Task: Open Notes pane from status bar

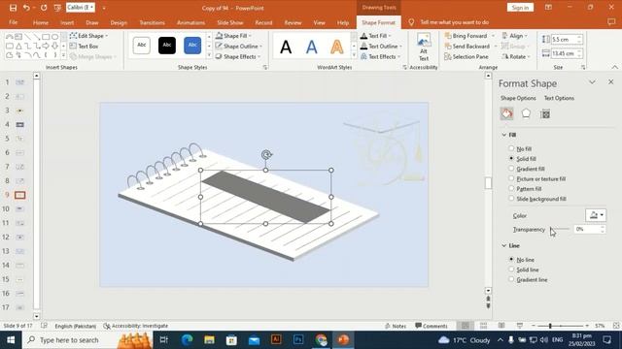Action: click(396, 326)
